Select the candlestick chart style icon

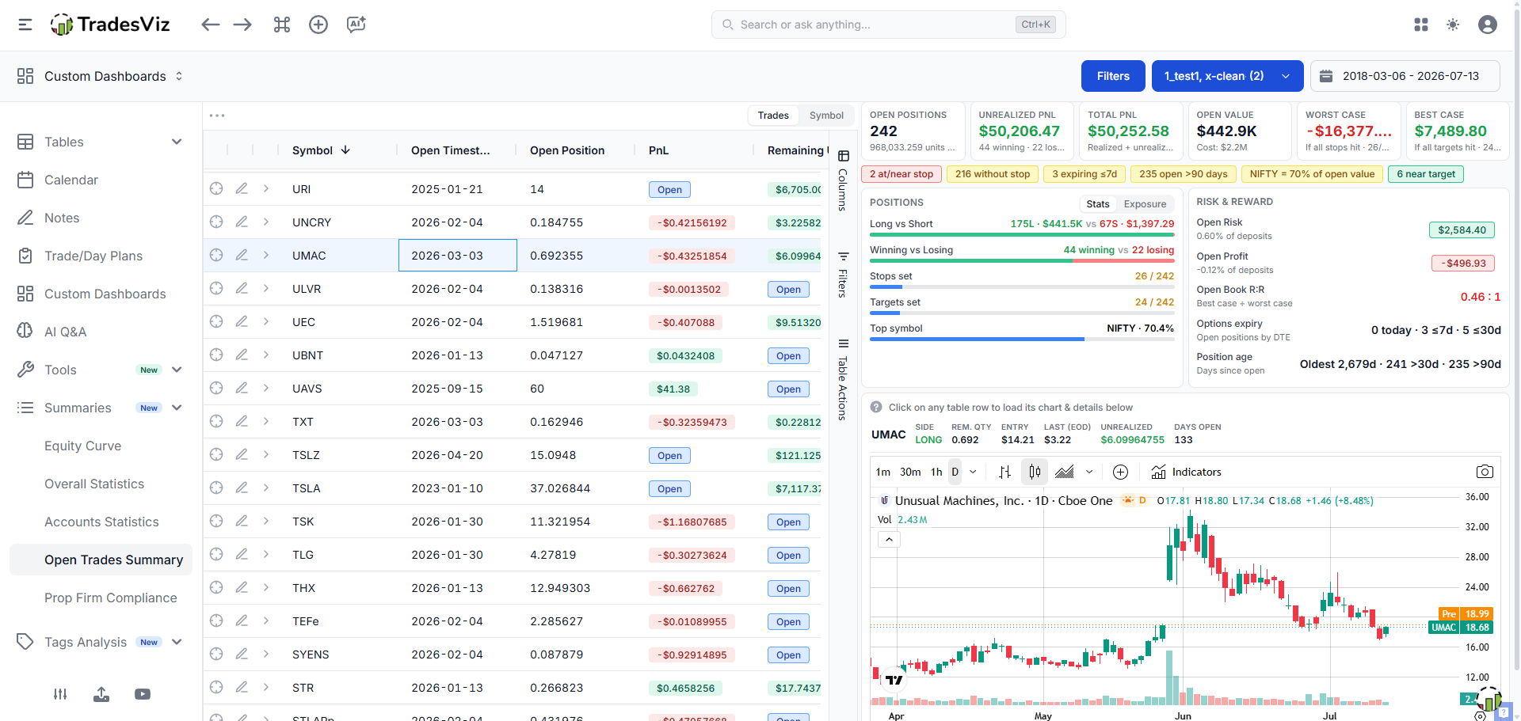tap(1035, 472)
